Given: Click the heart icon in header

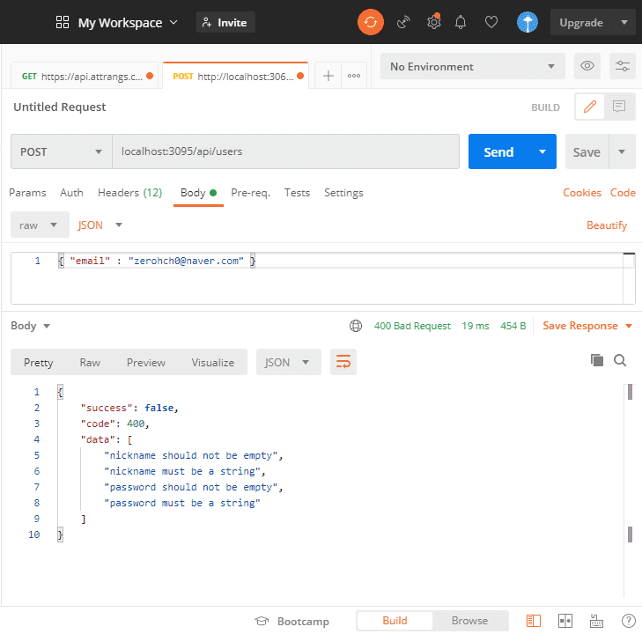Looking at the screenshot, I should [491, 22].
